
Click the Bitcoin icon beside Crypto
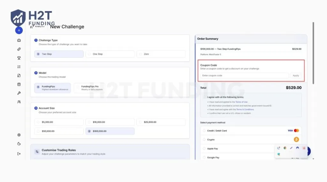click(x=296, y=139)
